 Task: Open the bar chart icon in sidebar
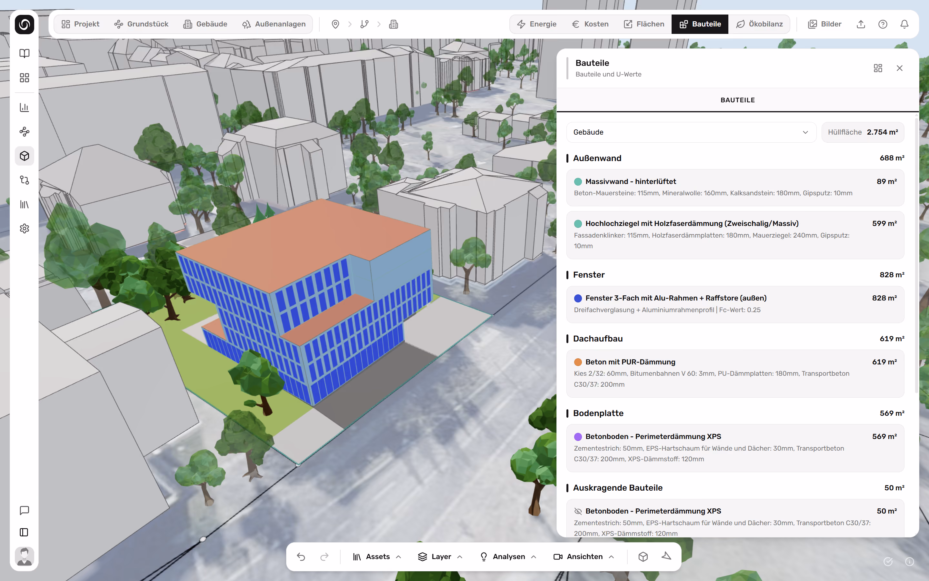(x=24, y=107)
